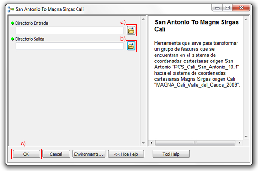The width and height of the screenshot is (258, 171).
Task: Click help panel horizontal scroll right arrow
Action: point(239,143)
